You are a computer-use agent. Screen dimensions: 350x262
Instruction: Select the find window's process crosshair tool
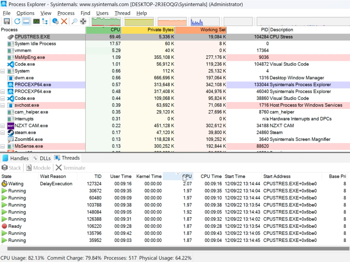click(x=83, y=21)
